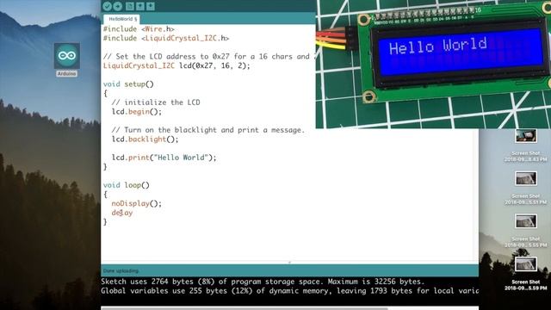Click the 'void loop()' line
Image resolution: width=551 pixels, height=310 pixels.
(127, 185)
